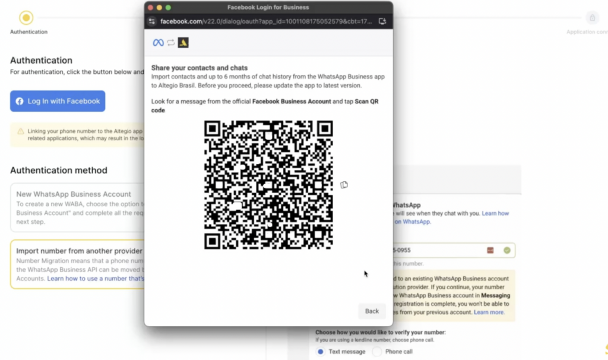Screen dimensions: 608x360
Task: Click the 'Authentication method' heading
Action: click(59, 170)
